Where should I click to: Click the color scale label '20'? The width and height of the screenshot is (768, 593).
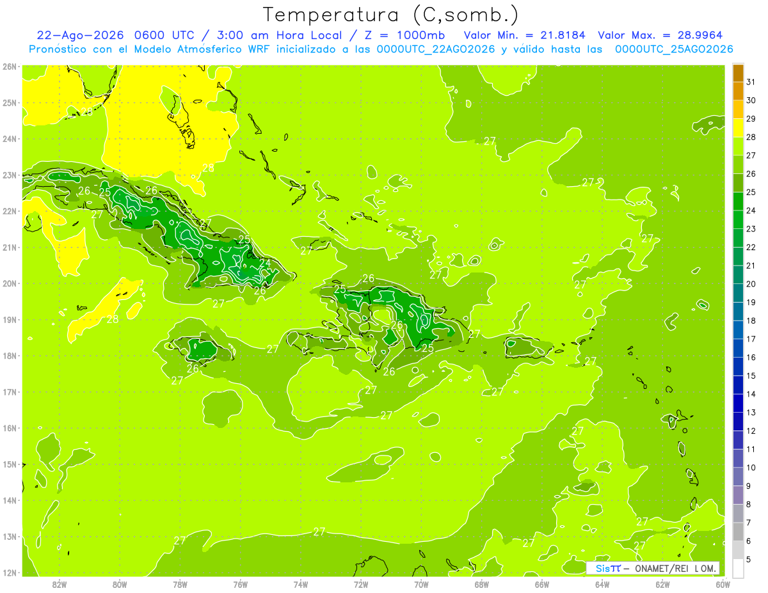pos(751,284)
